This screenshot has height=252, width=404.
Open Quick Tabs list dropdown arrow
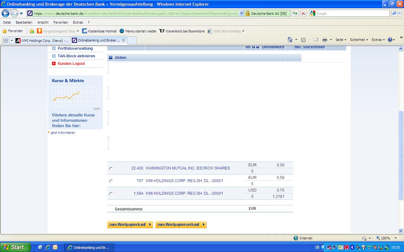pyautogui.click(x=12, y=40)
